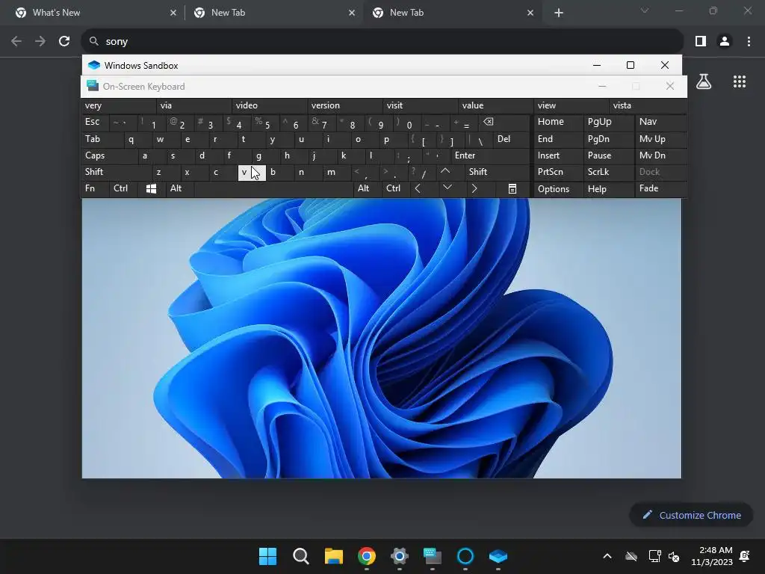Open notification bell in system tray
765x574 pixels.
(x=745, y=556)
